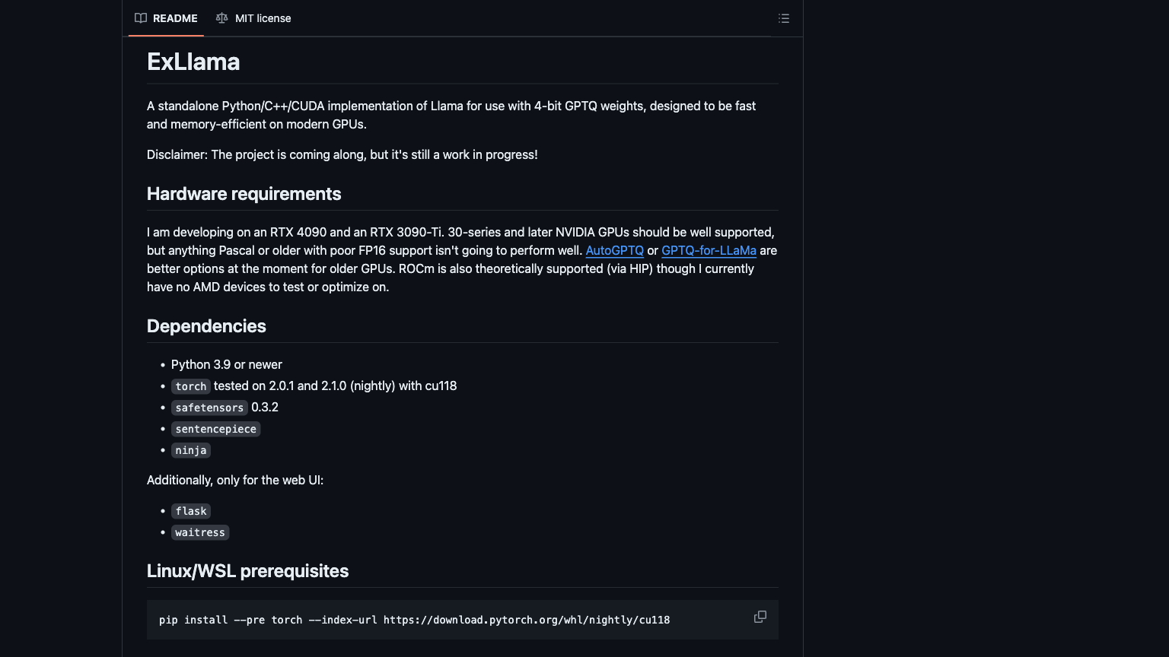Click the Dependencies heading
The height and width of the screenshot is (657, 1169).
click(206, 326)
